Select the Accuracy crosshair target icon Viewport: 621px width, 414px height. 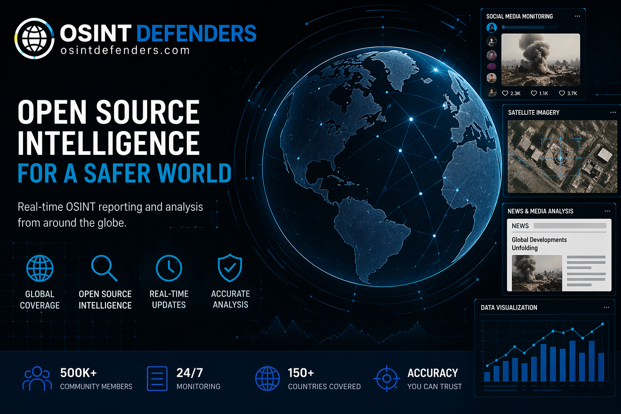tap(387, 378)
